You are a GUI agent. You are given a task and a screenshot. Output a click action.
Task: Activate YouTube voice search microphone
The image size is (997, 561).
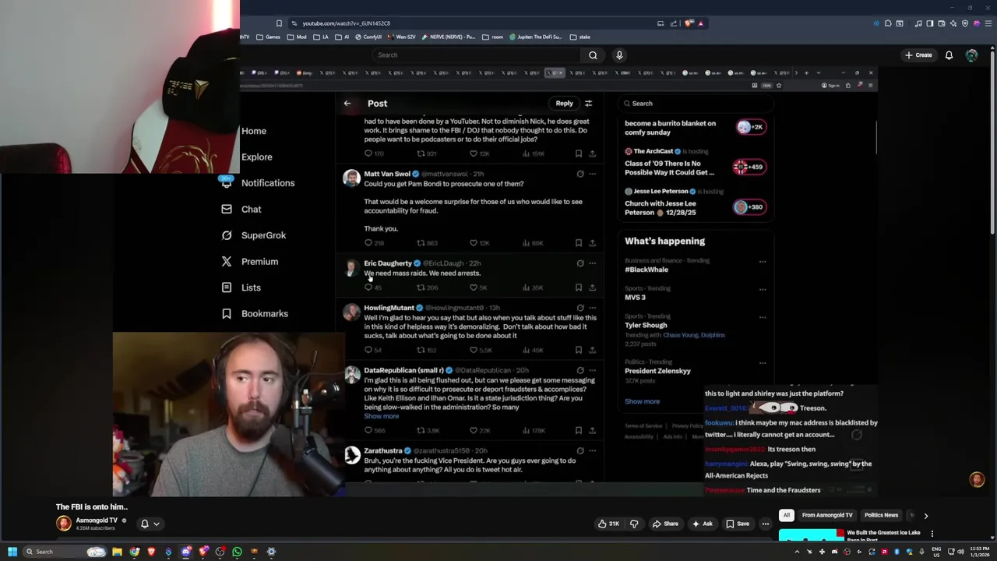(619, 55)
